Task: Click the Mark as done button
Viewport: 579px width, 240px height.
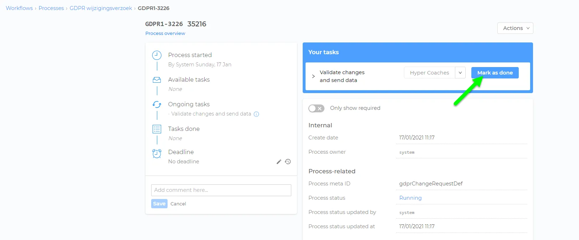Action: pos(495,73)
